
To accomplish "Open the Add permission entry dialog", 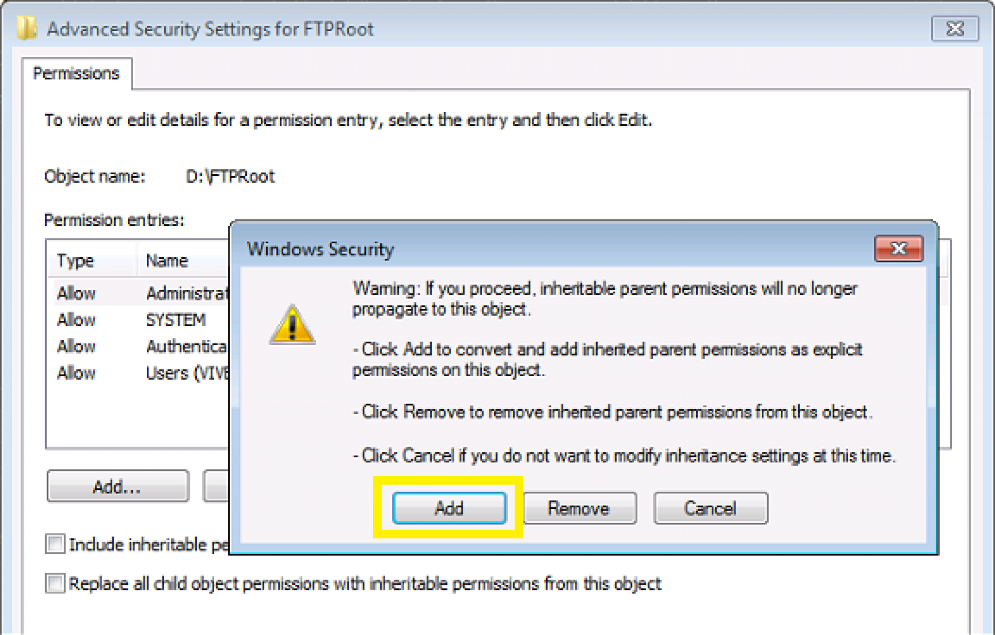I will (x=117, y=485).
